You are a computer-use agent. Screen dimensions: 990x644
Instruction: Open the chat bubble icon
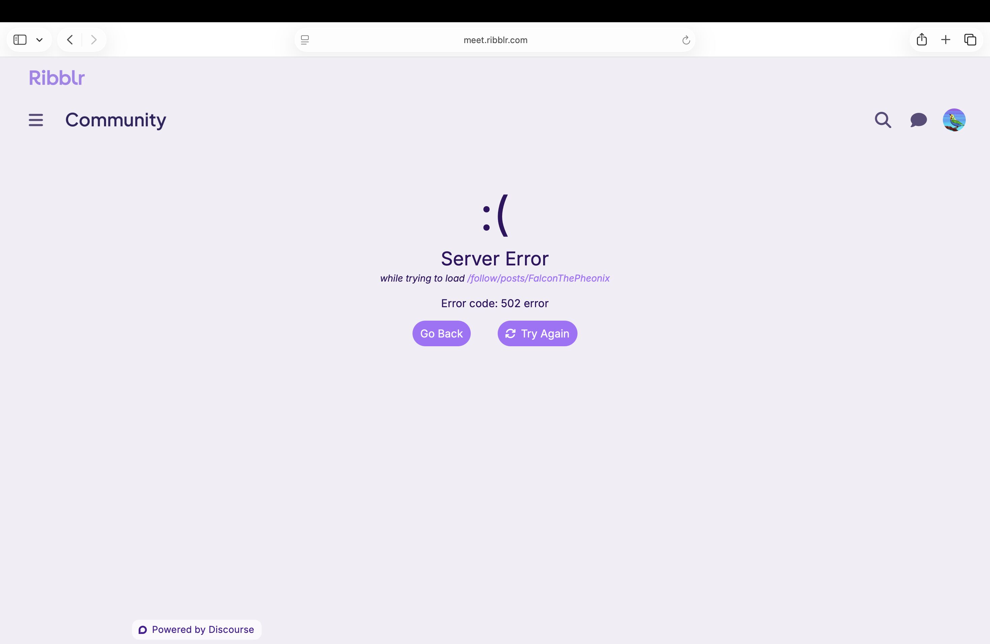(919, 120)
